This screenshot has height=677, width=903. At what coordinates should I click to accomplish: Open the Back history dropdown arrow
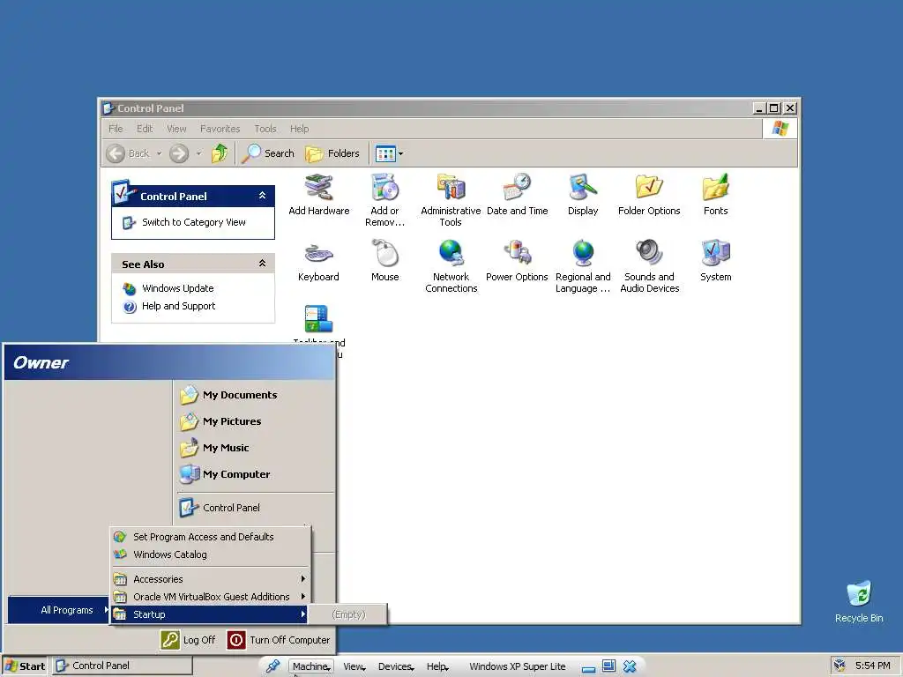pos(159,153)
